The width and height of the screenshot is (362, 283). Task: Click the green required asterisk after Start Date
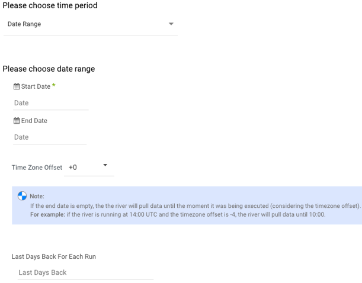point(53,86)
